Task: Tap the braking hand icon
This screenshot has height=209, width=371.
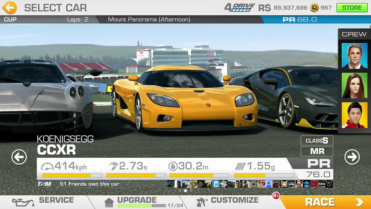Action: click(173, 166)
